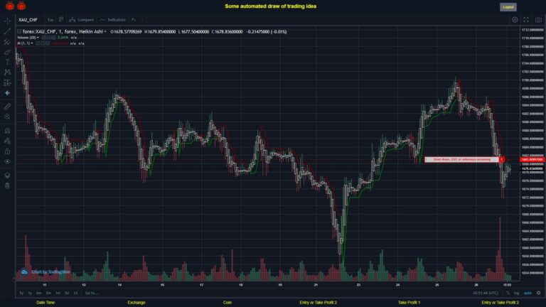Click the Take Profit 1 column header
The width and height of the screenshot is (546, 307).
point(409,303)
